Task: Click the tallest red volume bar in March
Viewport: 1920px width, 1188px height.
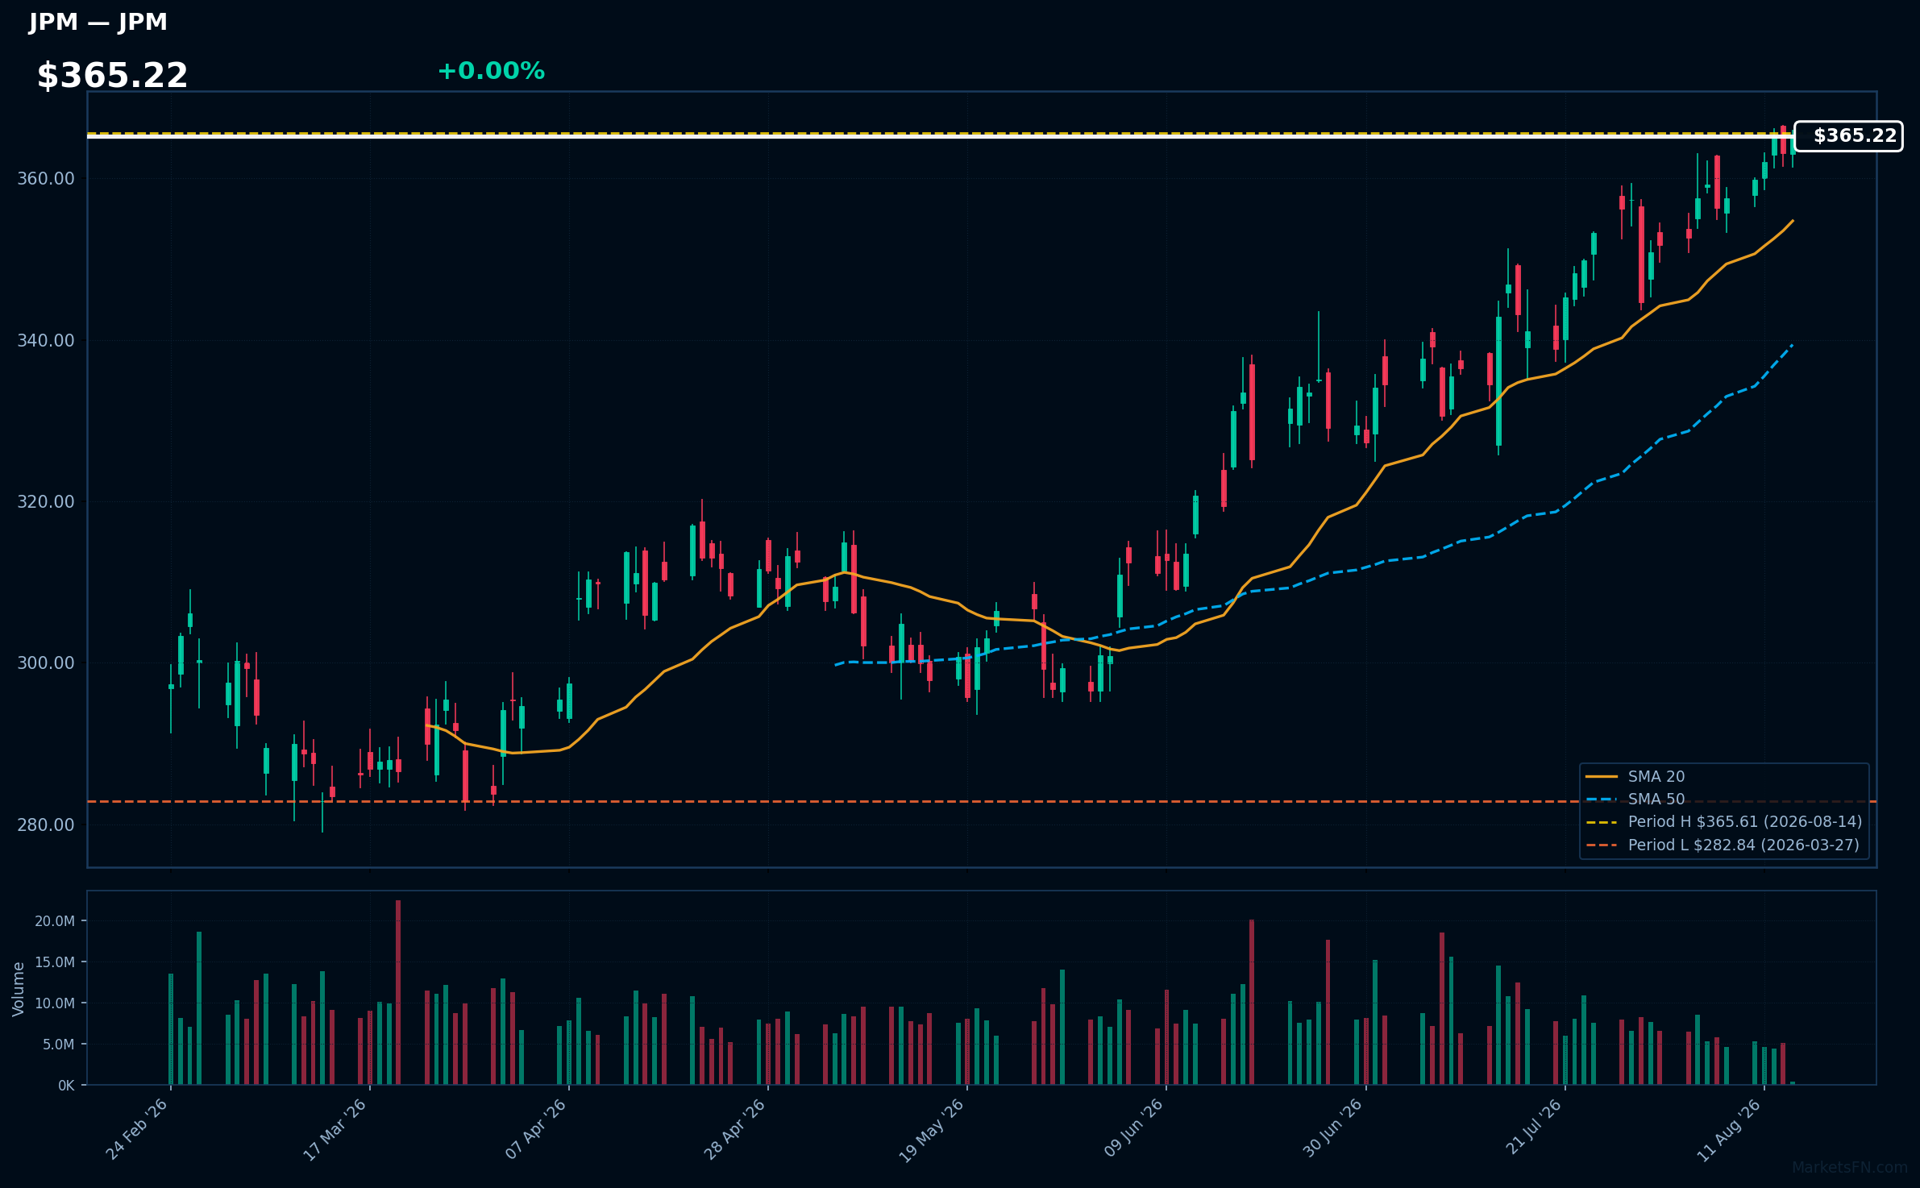Action: coord(398,993)
